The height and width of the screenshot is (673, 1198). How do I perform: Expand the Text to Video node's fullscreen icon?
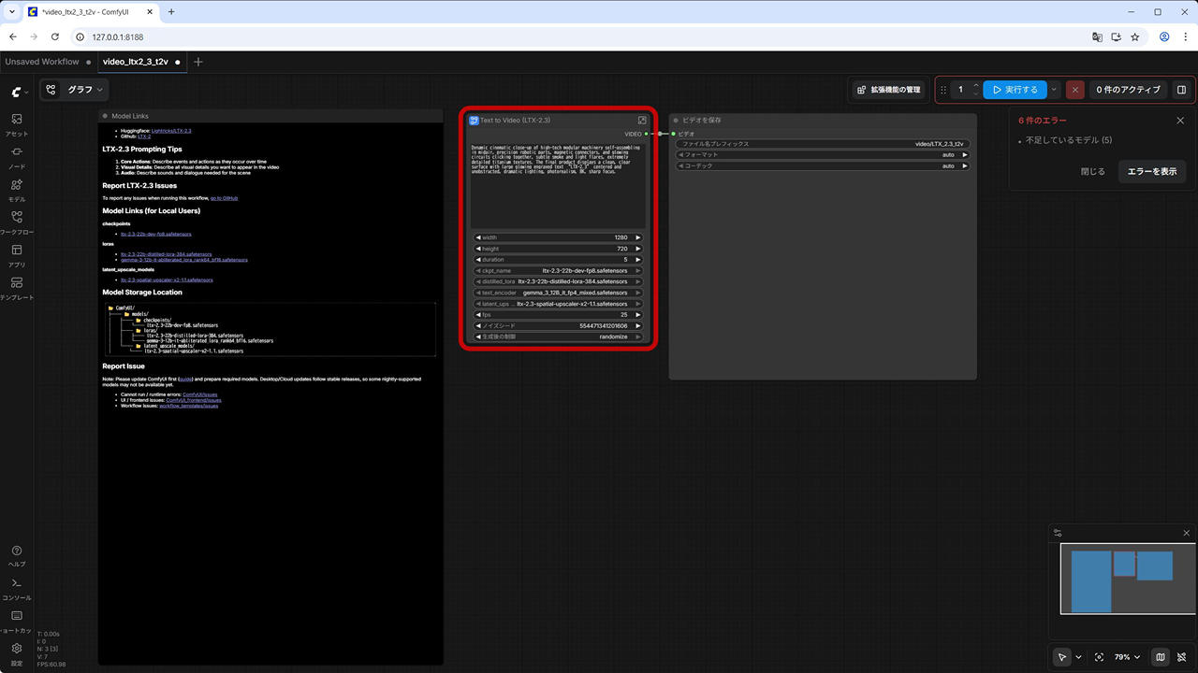[642, 121]
